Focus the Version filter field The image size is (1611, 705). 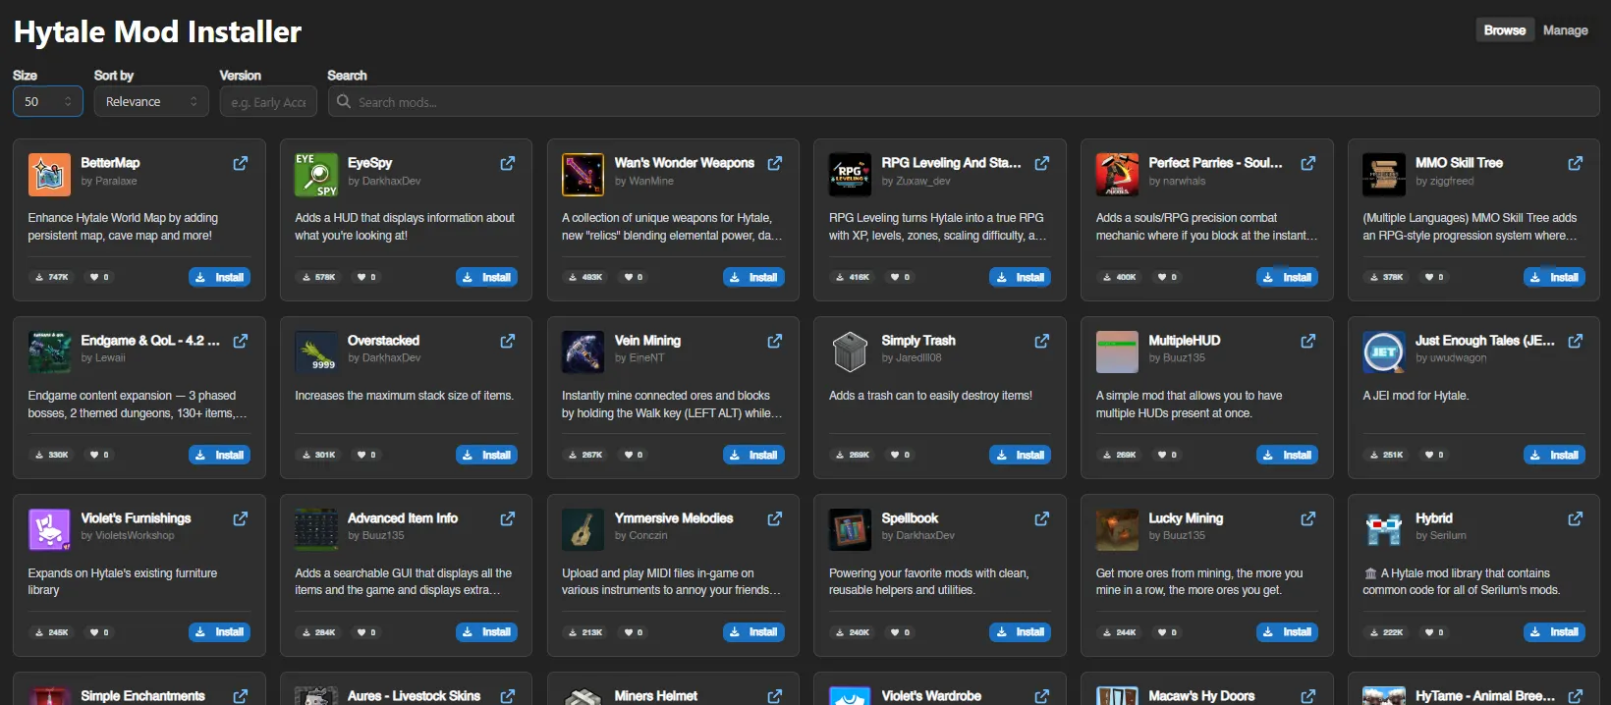coord(268,101)
